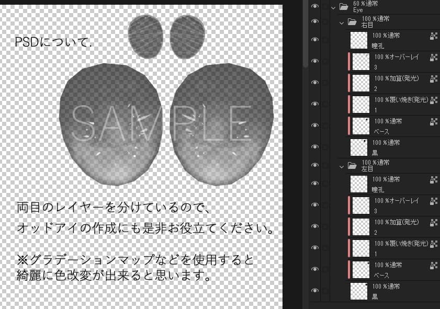
Task: Click the lock icon on オーバーレイ layer 3
Action: (434, 58)
